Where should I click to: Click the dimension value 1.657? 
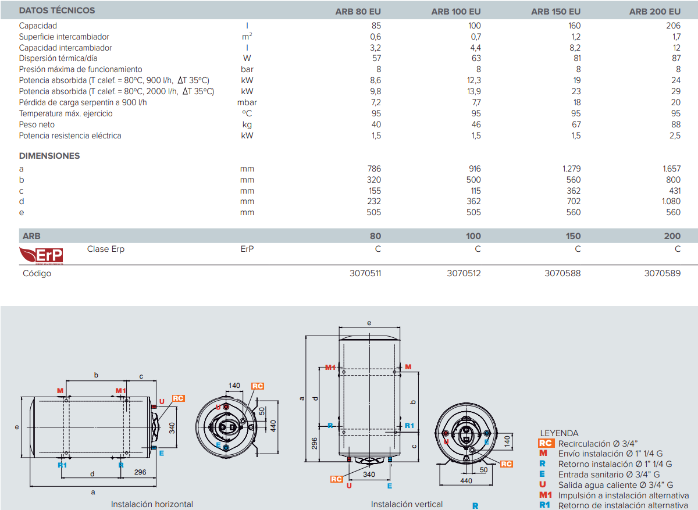[671, 169]
